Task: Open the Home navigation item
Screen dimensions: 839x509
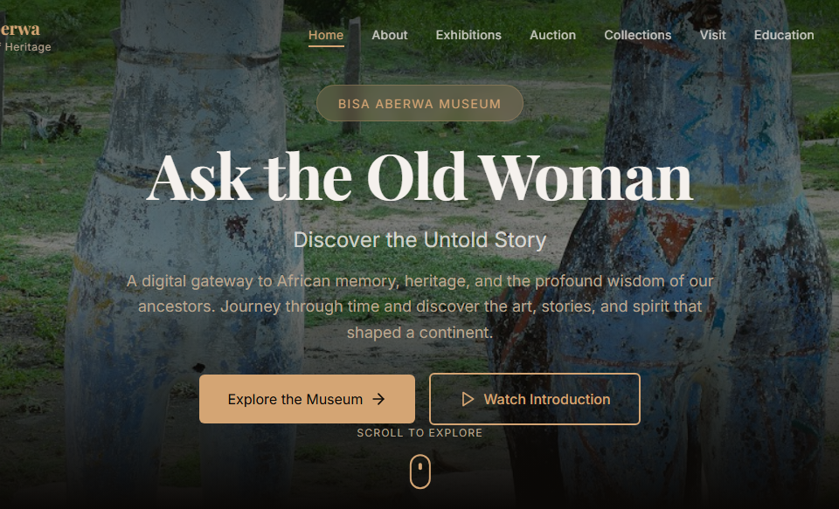Action: (x=326, y=35)
